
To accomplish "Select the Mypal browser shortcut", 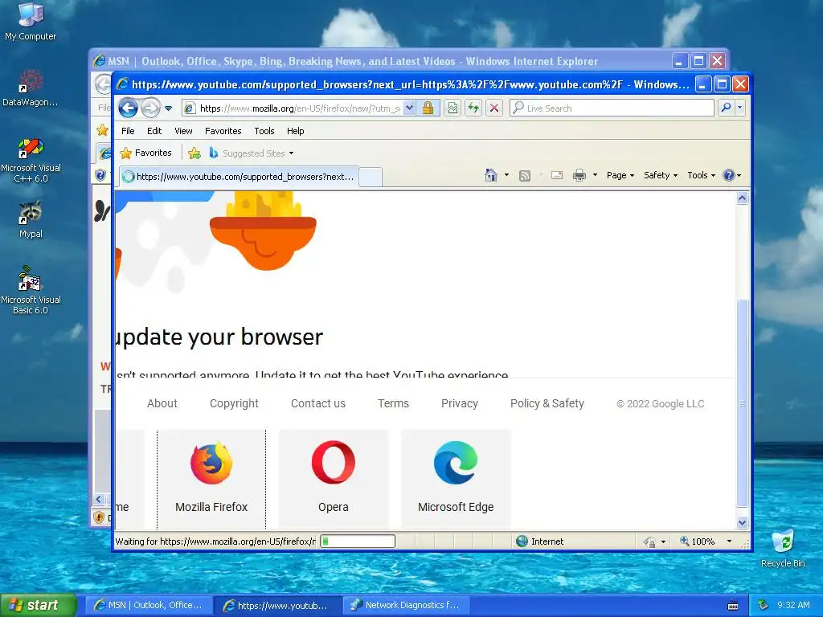I will coord(31,219).
